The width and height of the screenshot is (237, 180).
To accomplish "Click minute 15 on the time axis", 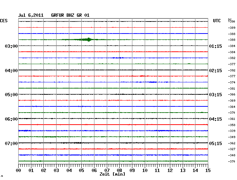I will click(208, 170).
